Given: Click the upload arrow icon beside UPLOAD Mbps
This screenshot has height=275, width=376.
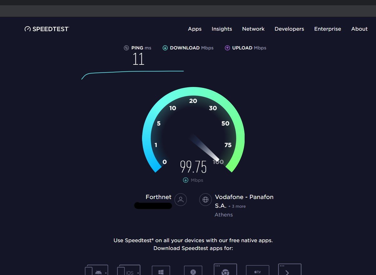Looking at the screenshot, I should click(227, 48).
